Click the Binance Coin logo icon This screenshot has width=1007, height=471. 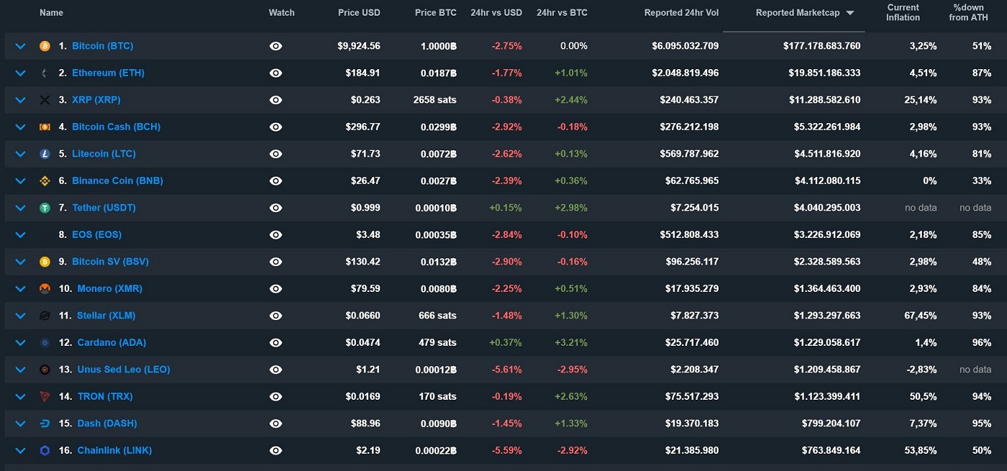(45, 180)
